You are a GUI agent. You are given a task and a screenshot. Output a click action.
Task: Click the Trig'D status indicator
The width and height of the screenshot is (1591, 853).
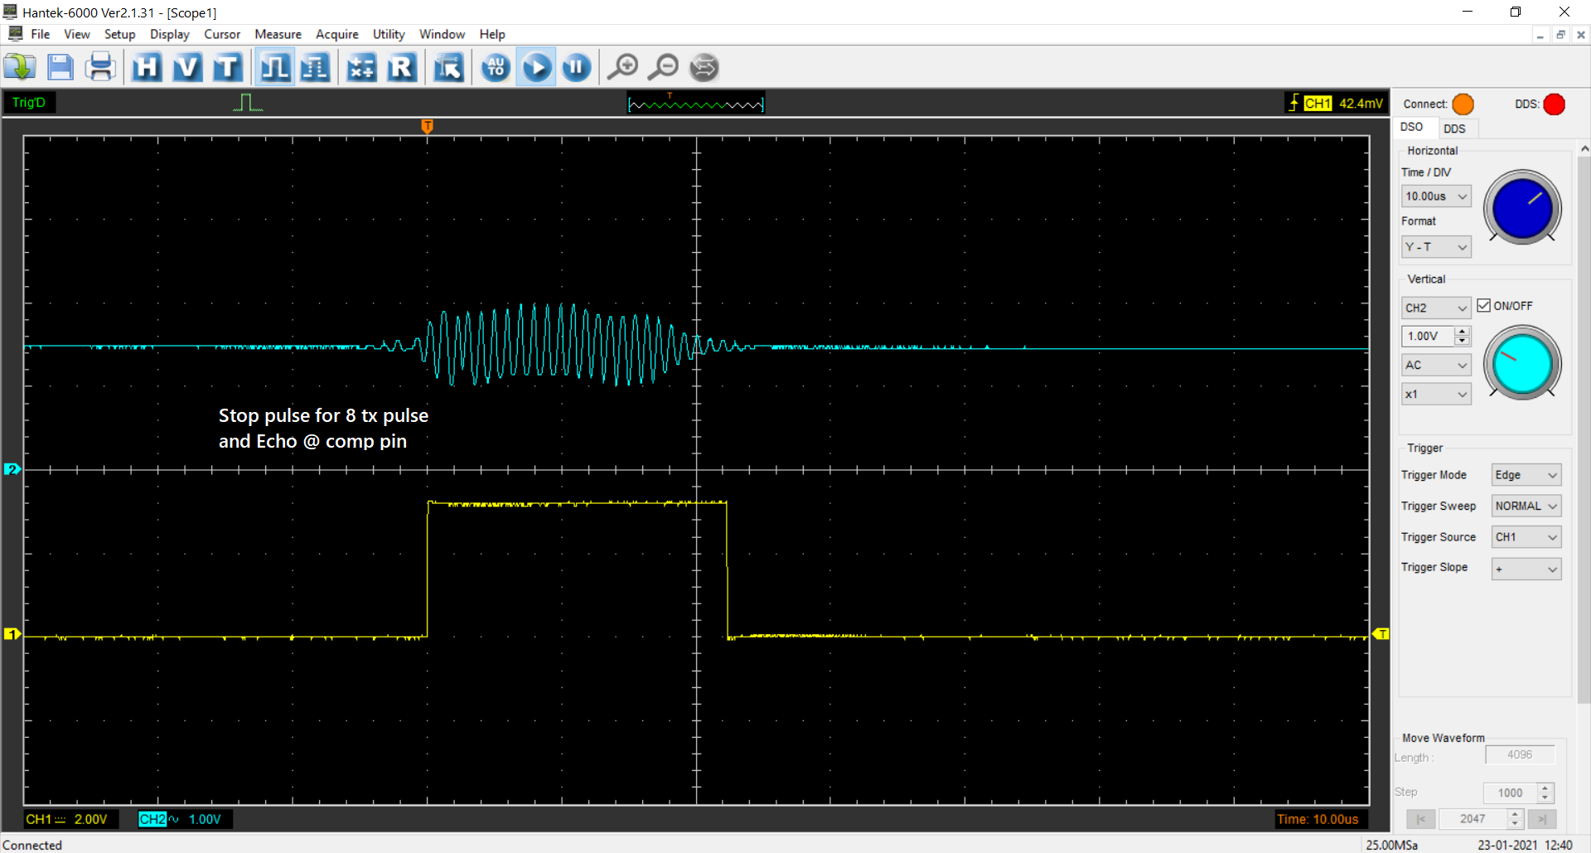[29, 103]
